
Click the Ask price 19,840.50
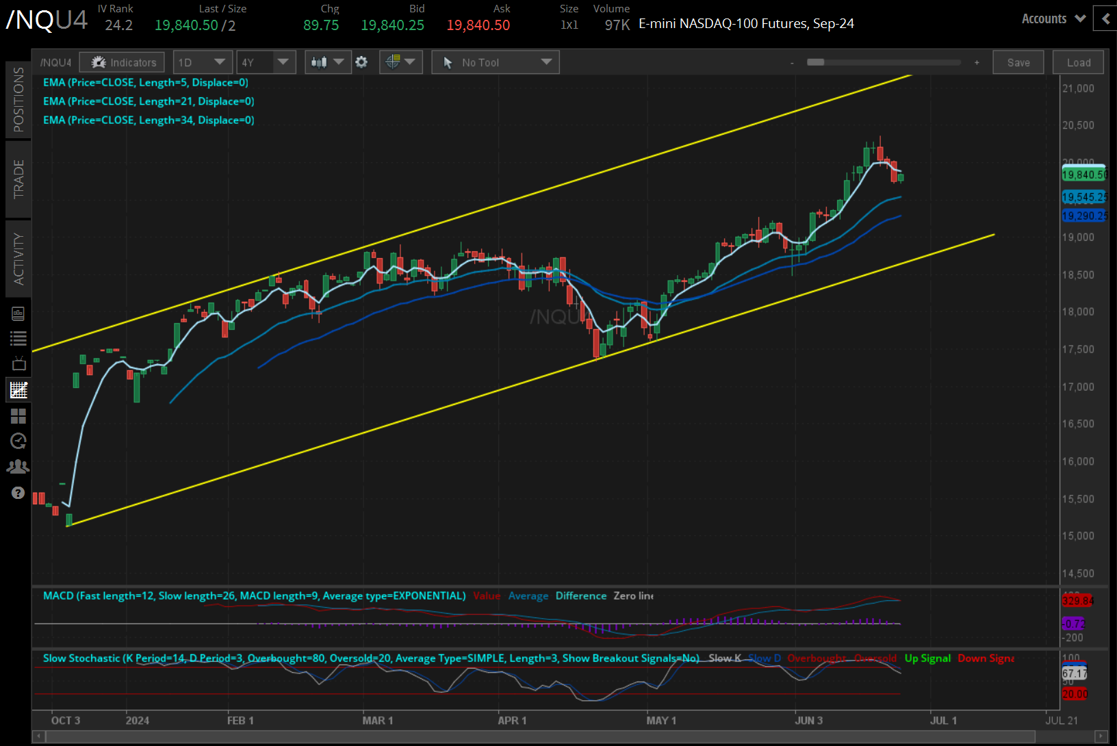point(478,25)
